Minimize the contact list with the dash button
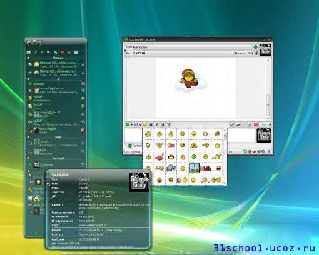Screen dimensions: 319x255 click(83, 52)
